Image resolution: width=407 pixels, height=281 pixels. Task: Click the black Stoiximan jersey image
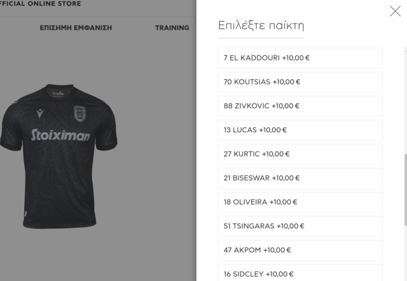point(59,156)
